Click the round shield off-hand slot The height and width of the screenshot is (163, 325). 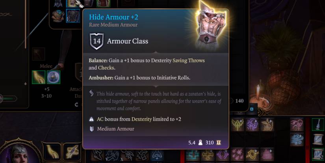point(54,77)
